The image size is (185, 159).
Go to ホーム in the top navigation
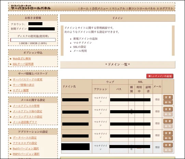tap(84, 9)
